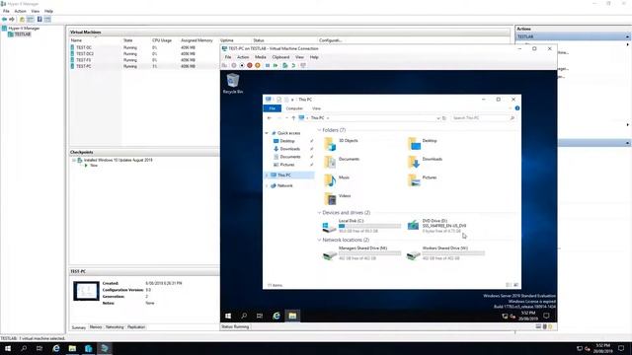Refresh the This PC Explorer view

tap(444, 118)
